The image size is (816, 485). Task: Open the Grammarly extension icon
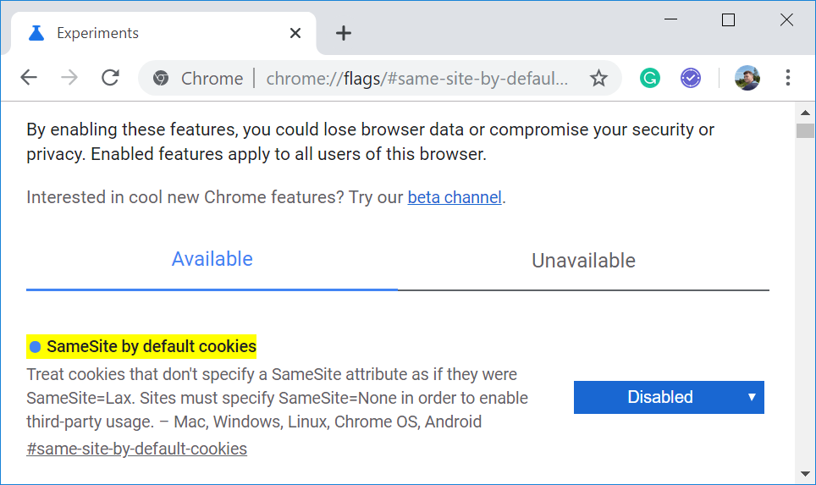point(649,79)
